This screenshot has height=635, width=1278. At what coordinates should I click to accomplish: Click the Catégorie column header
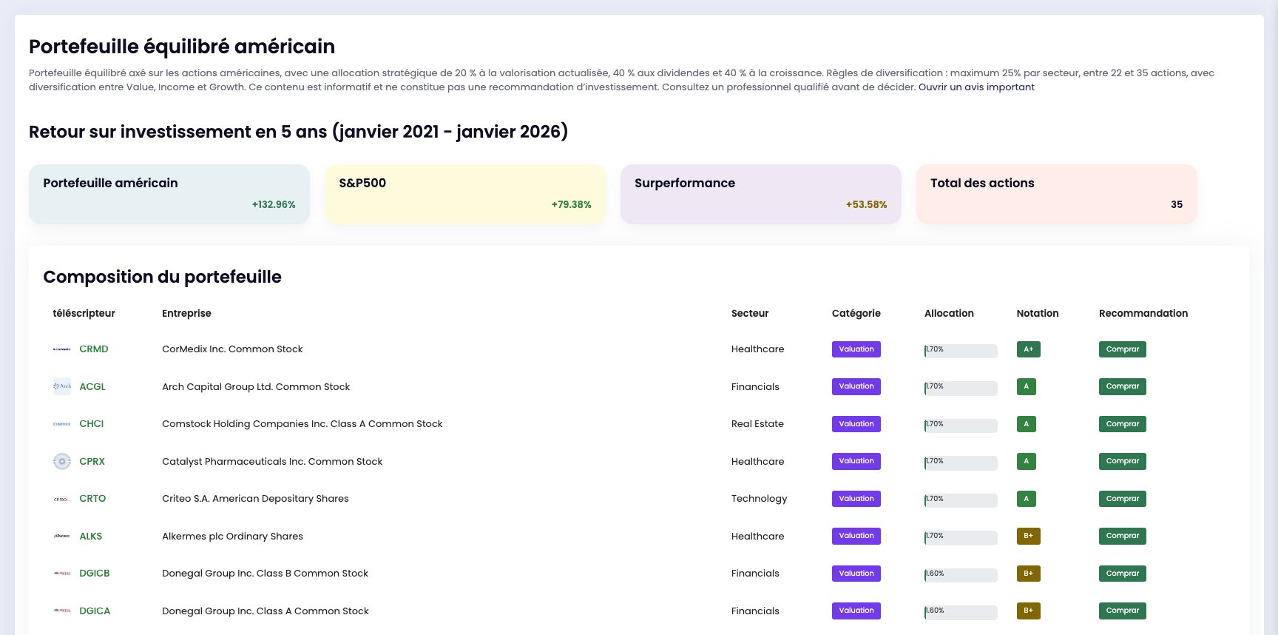856,314
